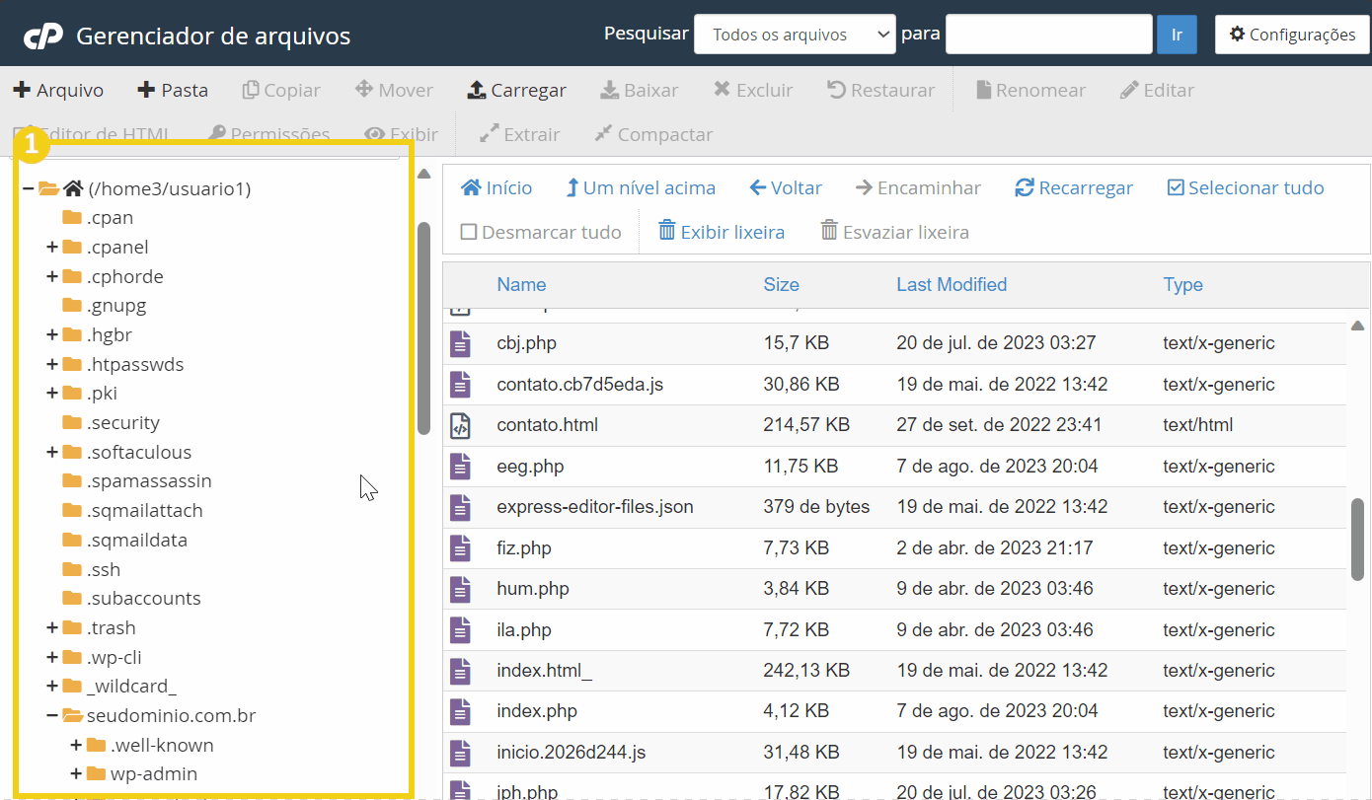Image resolution: width=1372 pixels, height=800 pixels.
Task: Expand the wp-admin folder
Action: coord(75,773)
